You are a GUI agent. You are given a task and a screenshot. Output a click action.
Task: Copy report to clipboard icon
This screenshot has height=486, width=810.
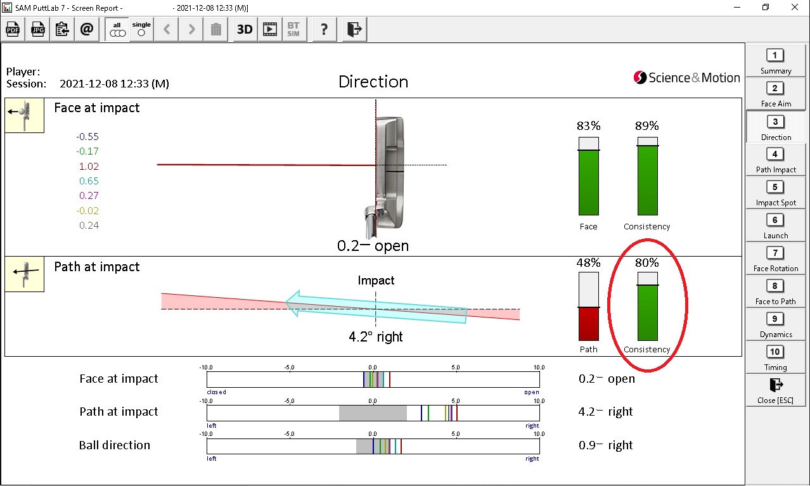coord(62,29)
